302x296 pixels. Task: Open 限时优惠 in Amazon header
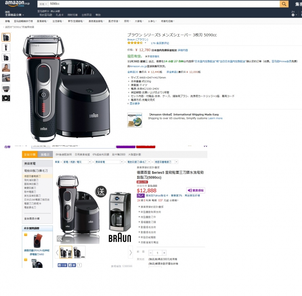[73, 15]
